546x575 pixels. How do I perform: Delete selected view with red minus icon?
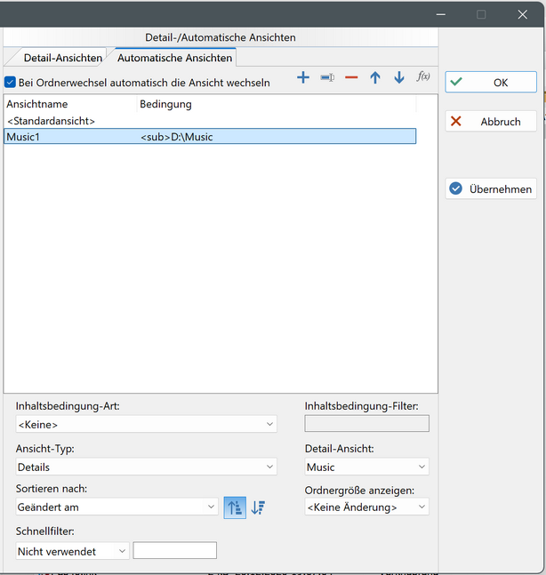pyautogui.click(x=351, y=78)
